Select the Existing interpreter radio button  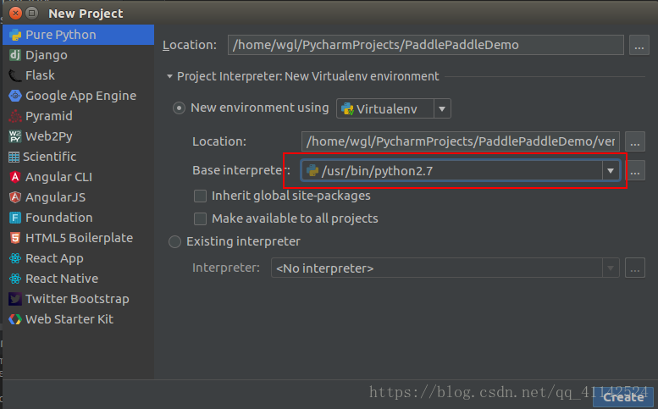pos(174,241)
